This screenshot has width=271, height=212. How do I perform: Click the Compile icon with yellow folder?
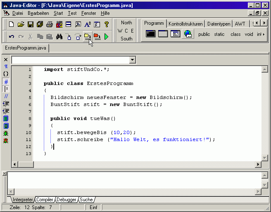(x=87, y=37)
